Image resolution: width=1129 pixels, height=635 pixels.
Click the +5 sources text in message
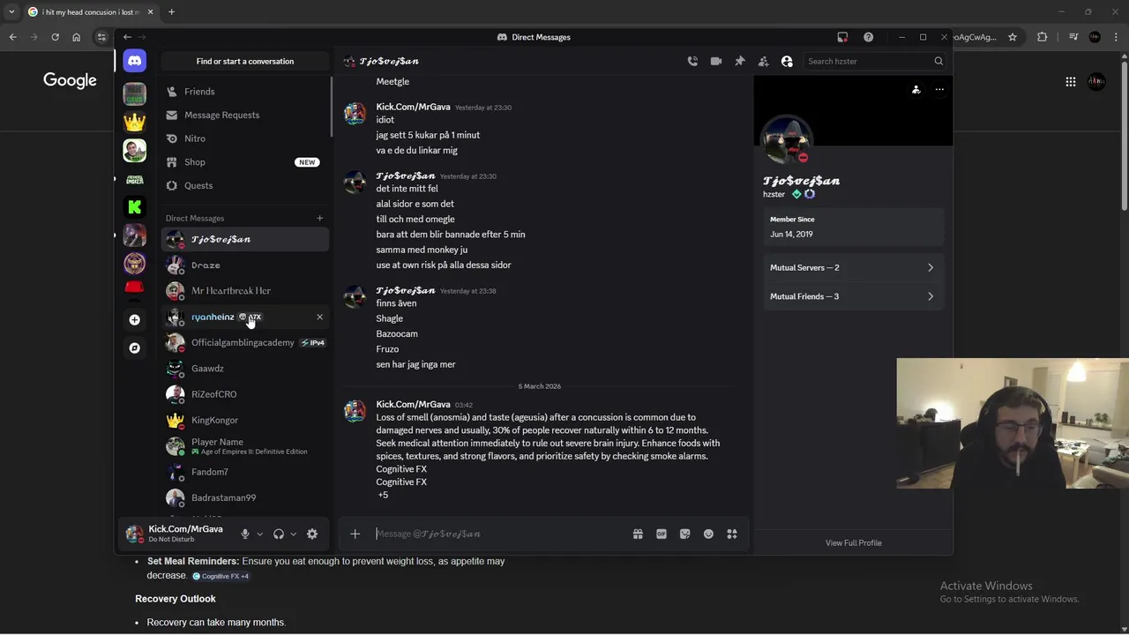tap(383, 495)
